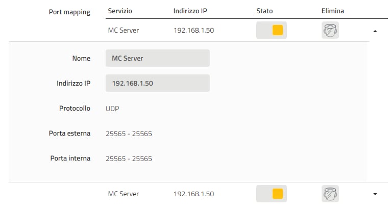Select the UDP protocol value

click(112, 109)
